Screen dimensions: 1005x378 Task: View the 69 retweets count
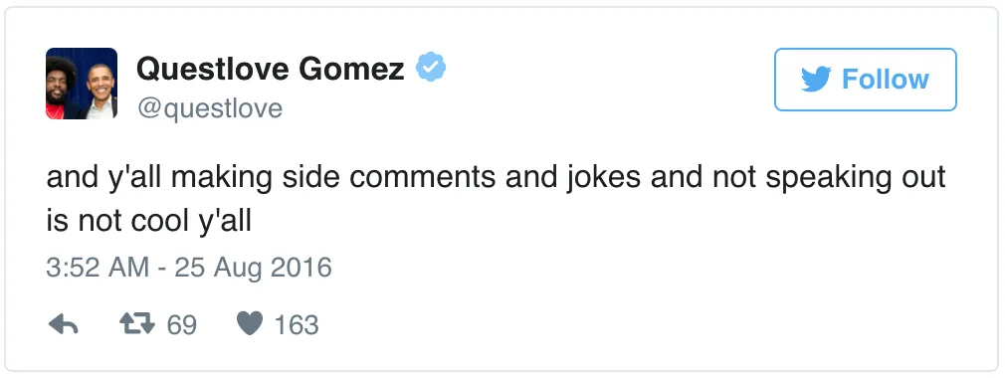pos(182,325)
